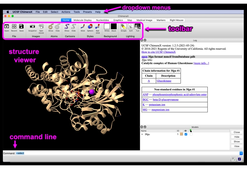Image resolution: width=247 pixels, height=169 pixels.
Task: Set Black background swatch
Action: [114, 26]
